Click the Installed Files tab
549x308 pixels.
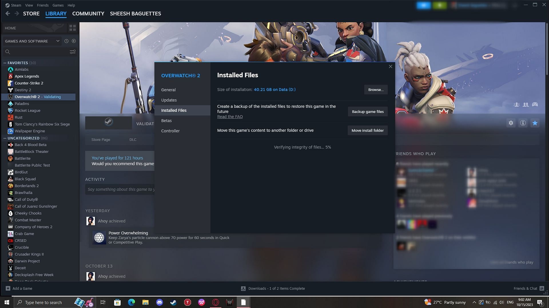pyautogui.click(x=174, y=110)
